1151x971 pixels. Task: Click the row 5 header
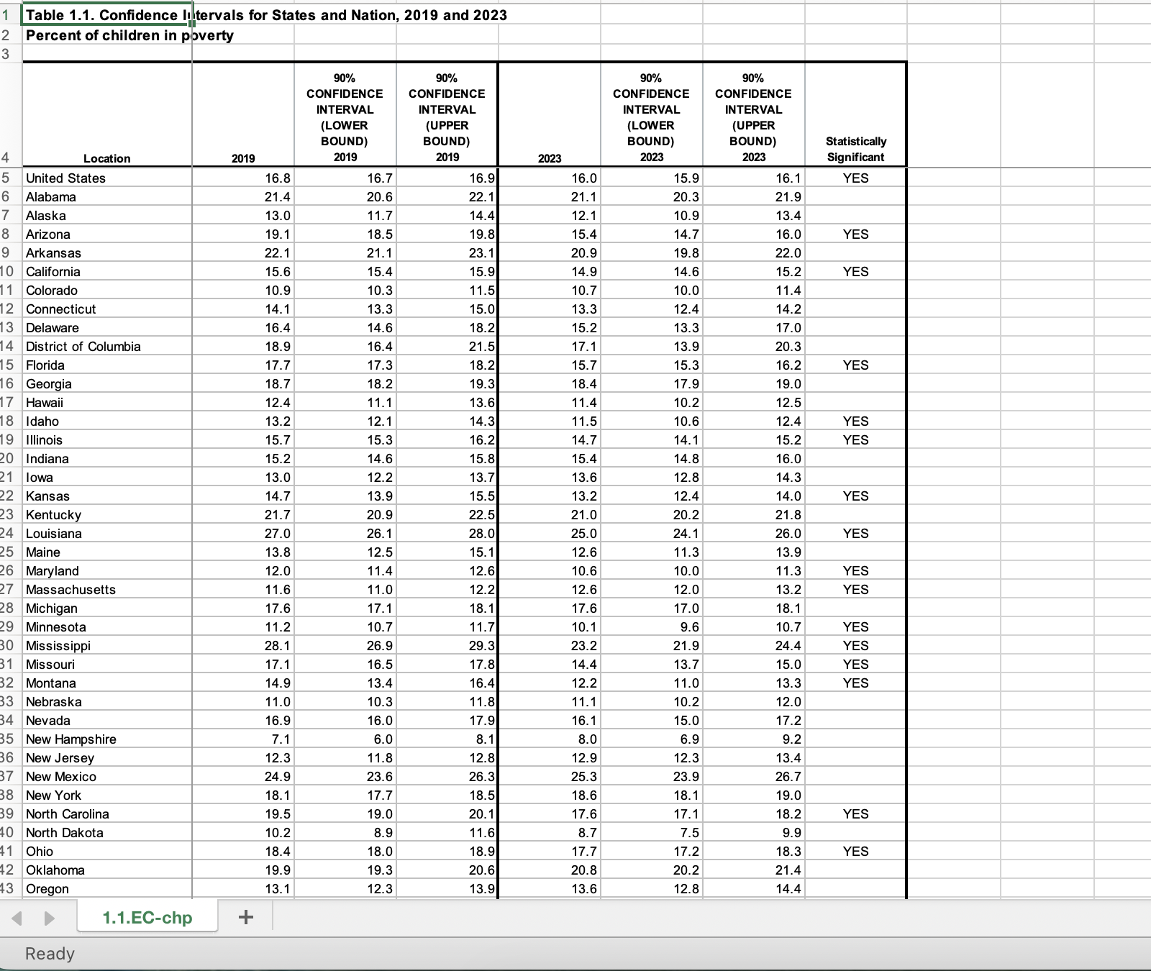[x=6, y=178]
